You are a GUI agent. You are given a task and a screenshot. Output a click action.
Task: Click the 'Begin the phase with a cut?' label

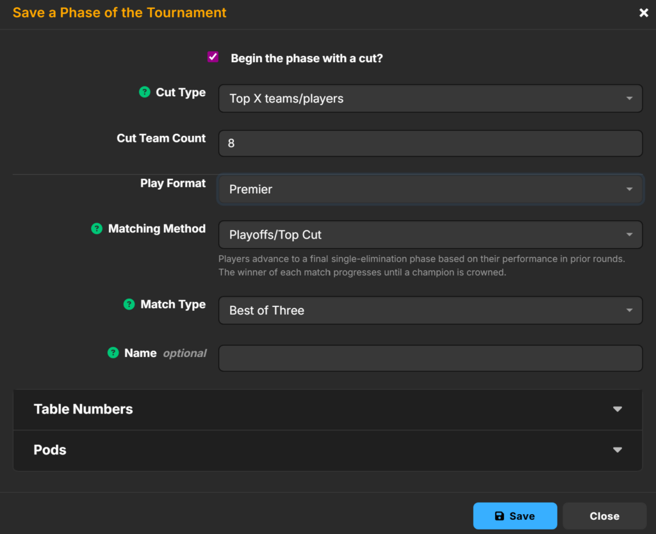[x=306, y=58]
